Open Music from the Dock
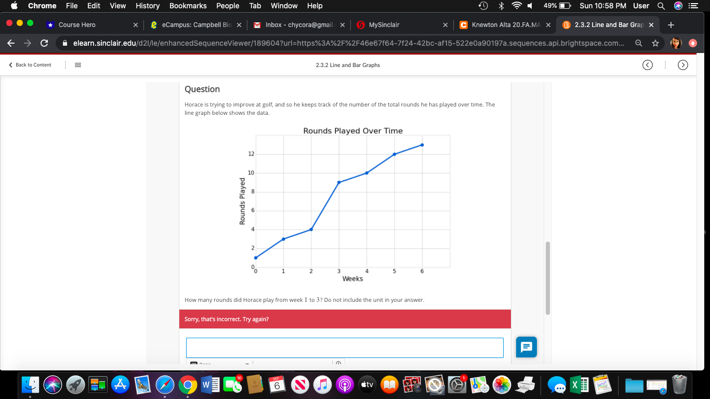The width and height of the screenshot is (710, 399). tap(322, 384)
